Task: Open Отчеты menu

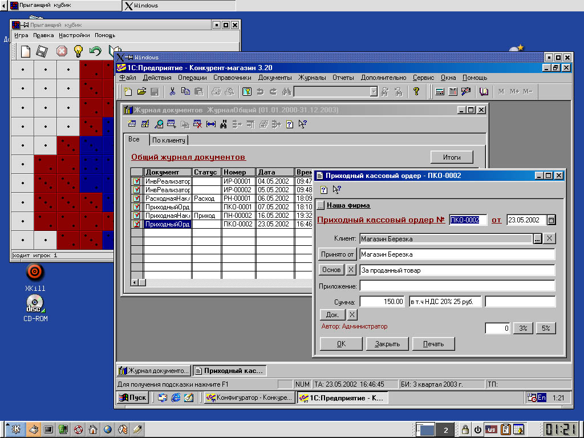Action: point(343,78)
